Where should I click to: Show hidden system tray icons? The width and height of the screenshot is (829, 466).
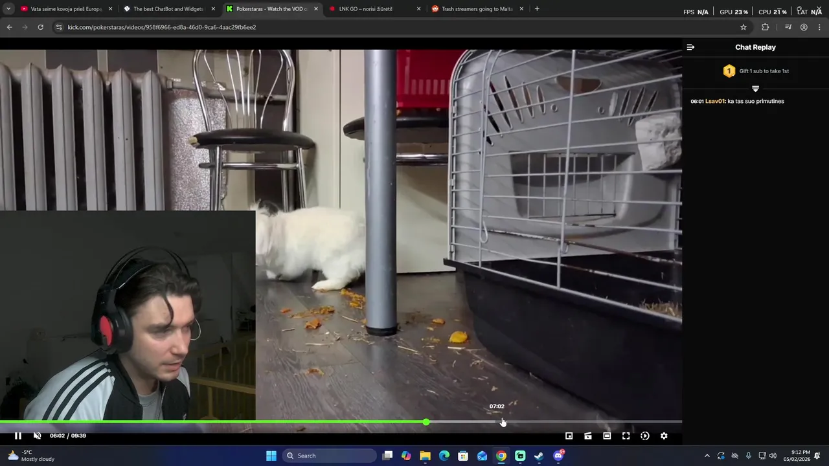pos(707,456)
